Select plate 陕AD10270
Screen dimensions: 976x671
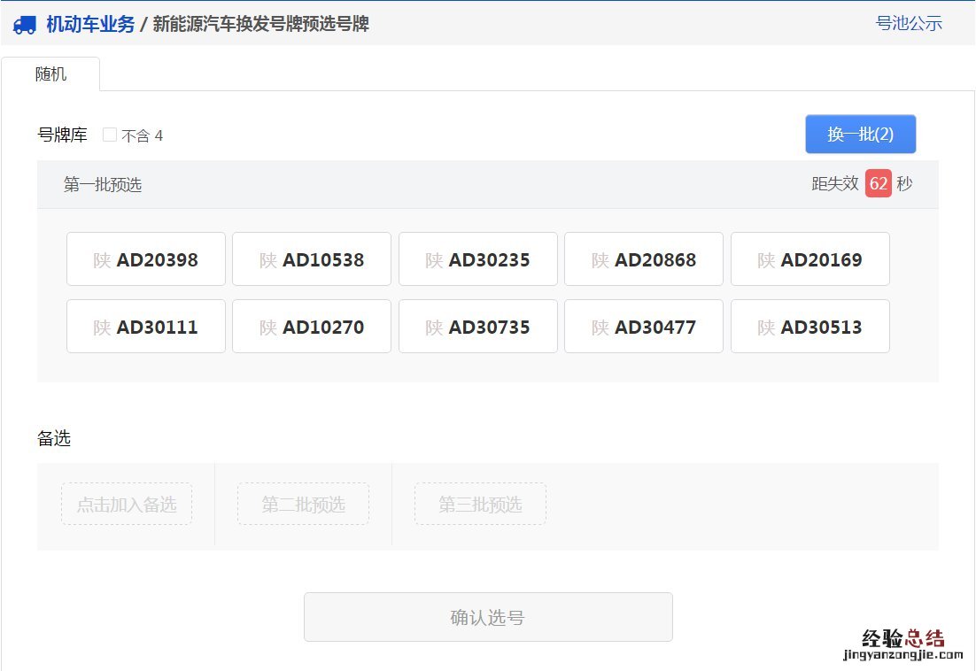coord(312,326)
